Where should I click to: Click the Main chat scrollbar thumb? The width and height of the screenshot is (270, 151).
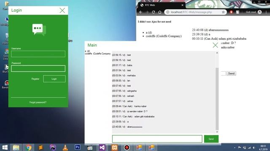click(x=217, y=99)
